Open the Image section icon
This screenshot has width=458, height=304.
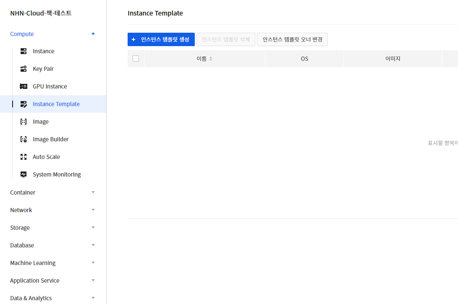(x=24, y=122)
